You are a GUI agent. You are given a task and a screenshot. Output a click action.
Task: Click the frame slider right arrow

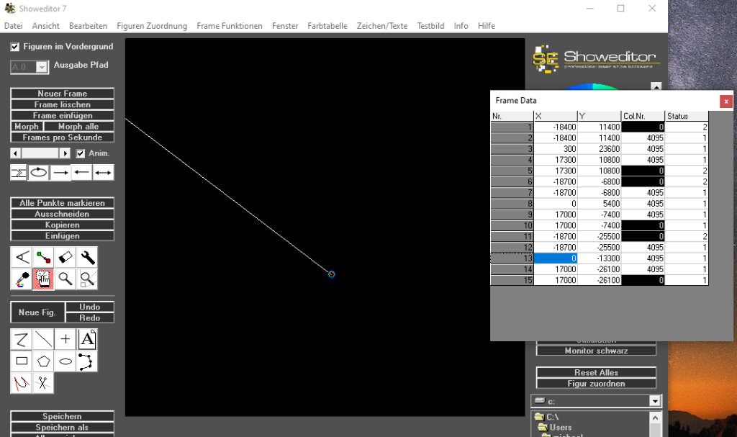click(65, 153)
